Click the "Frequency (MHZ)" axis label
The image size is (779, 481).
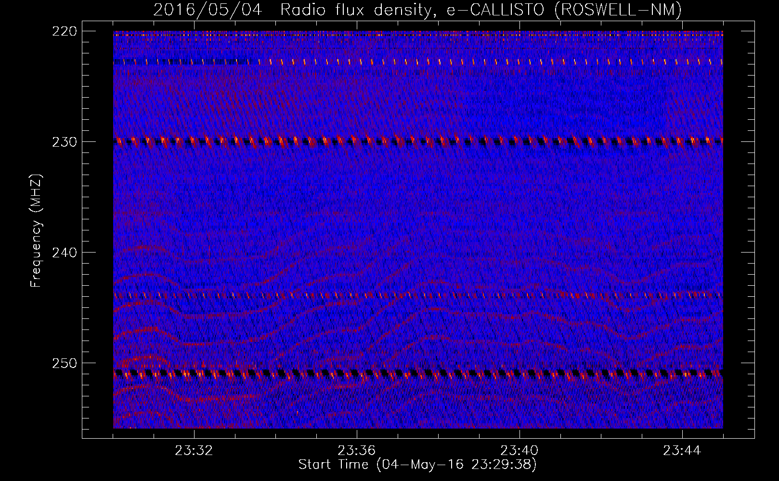click(x=36, y=230)
